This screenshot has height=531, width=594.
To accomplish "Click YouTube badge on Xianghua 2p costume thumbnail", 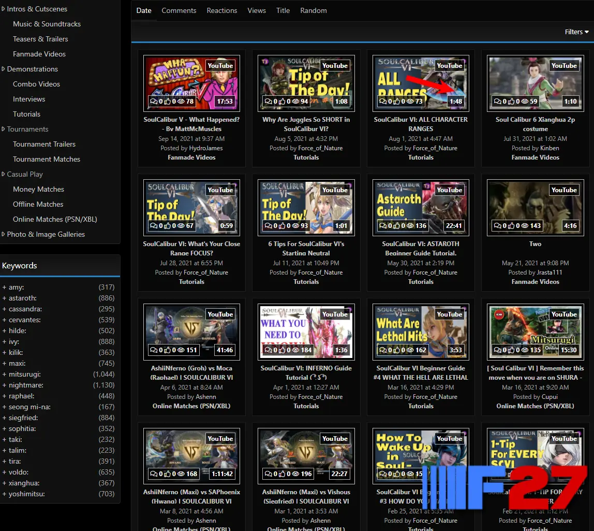I will coord(564,66).
